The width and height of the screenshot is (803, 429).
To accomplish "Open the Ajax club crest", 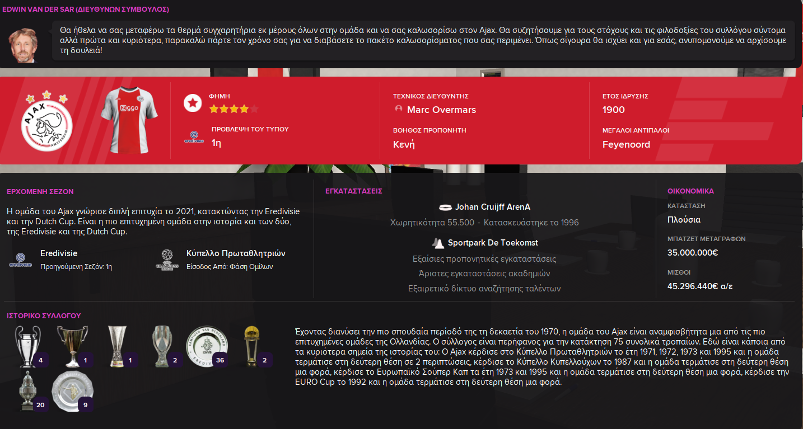I will click(x=47, y=121).
